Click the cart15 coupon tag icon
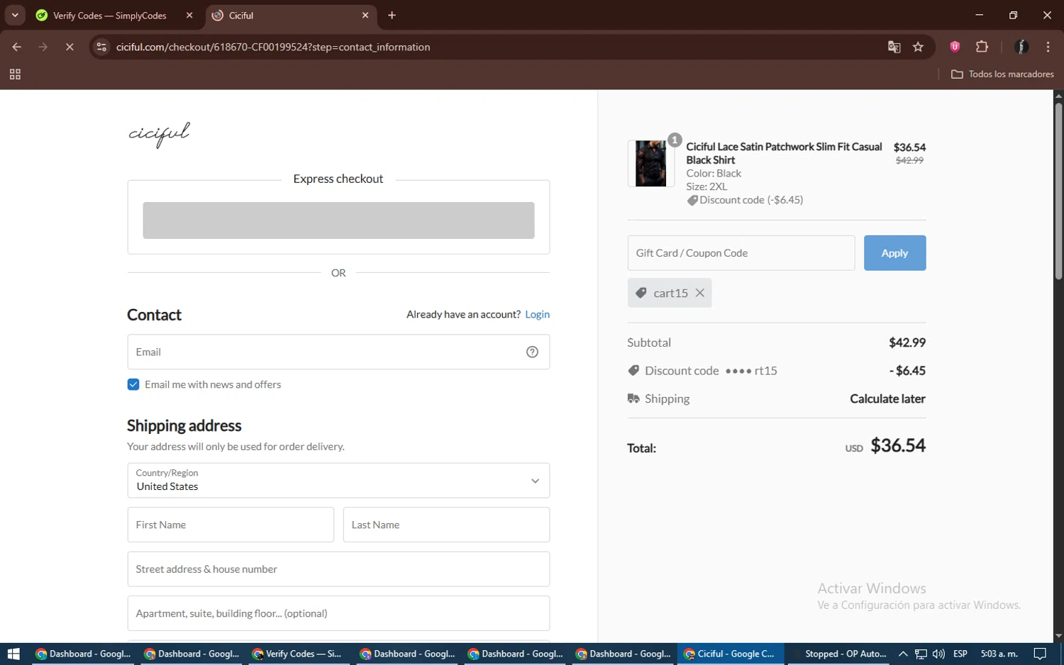 click(641, 293)
